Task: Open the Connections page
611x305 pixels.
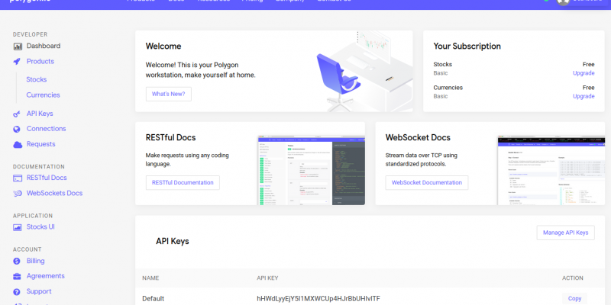Action: pos(46,129)
